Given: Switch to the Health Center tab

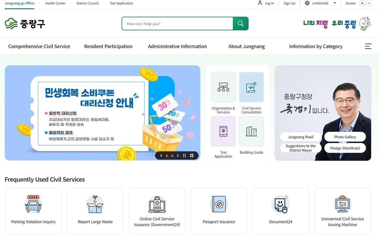Looking at the screenshot, I should [x=55, y=3].
